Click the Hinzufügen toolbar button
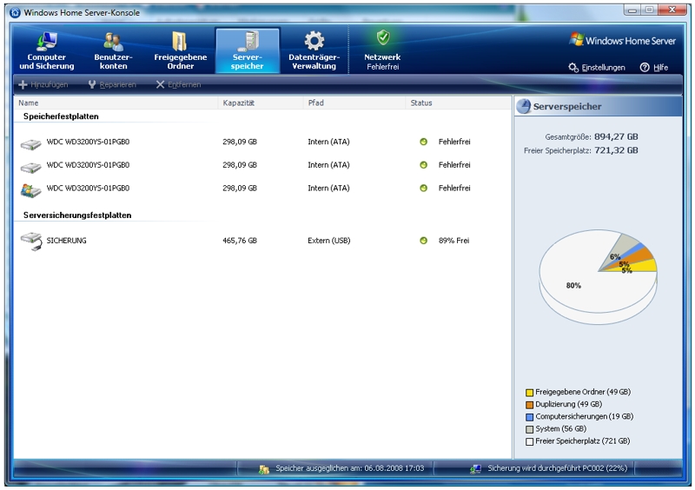This screenshot has height=490, width=695. tap(43, 84)
